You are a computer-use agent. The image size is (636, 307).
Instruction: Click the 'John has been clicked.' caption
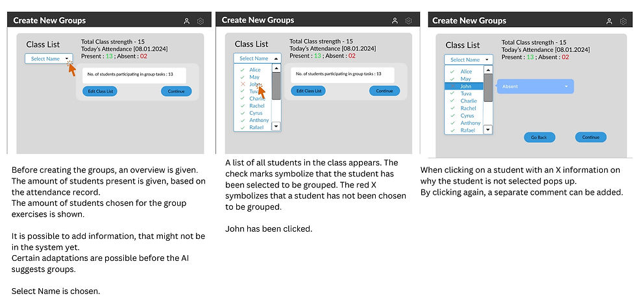(x=269, y=228)
